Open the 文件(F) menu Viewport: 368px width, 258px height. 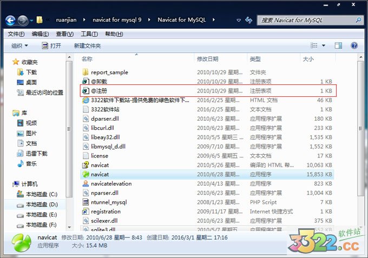[x=16, y=34]
